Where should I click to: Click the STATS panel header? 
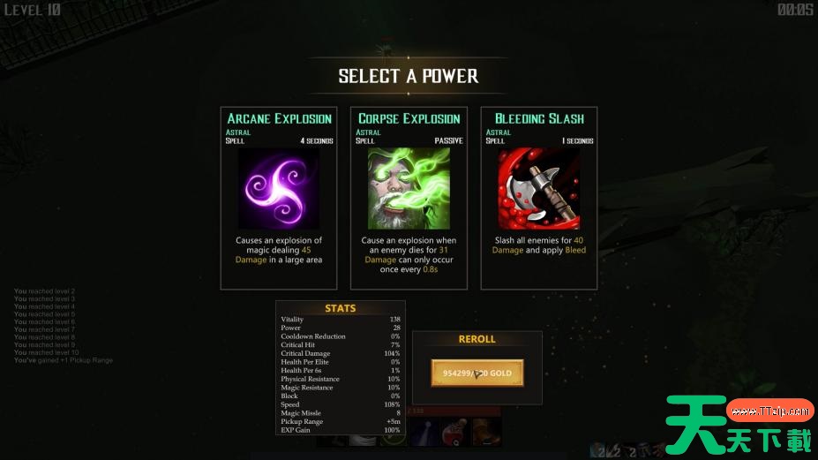[x=340, y=308]
